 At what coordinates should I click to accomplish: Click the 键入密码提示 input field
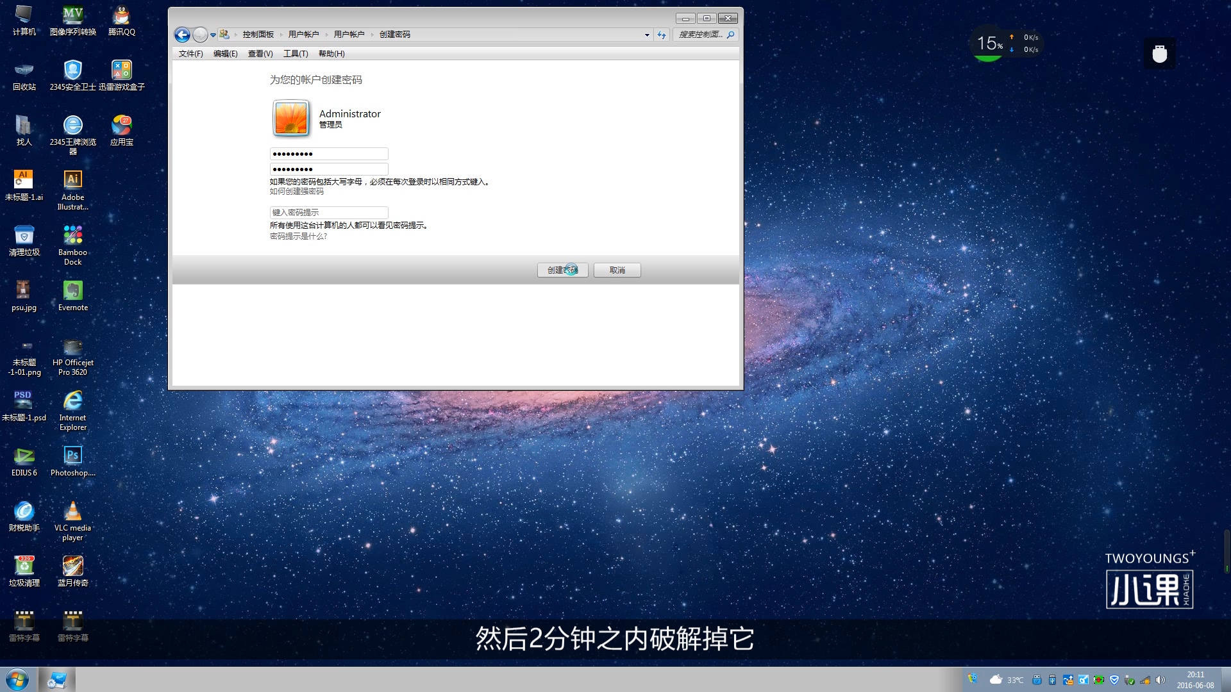328,212
